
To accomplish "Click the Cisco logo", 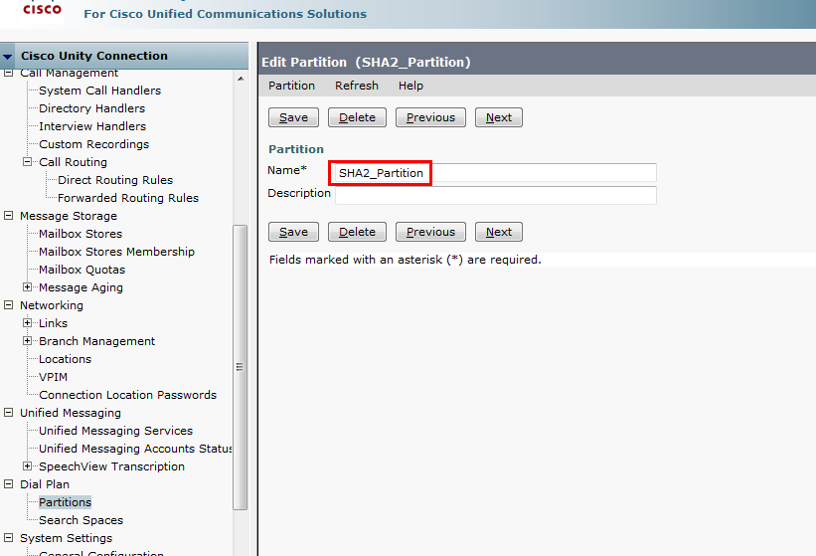I will pos(42,9).
